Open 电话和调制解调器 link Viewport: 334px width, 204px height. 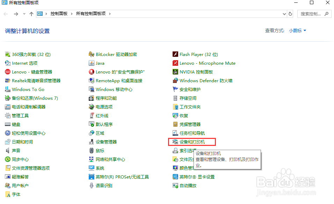(x=29, y=107)
